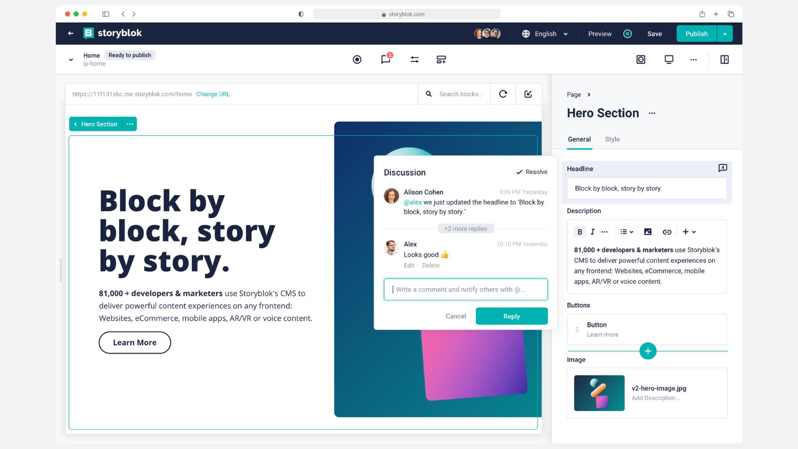The height and width of the screenshot is (449, 798).
Task: Click the Preview button
Action: coord(599,34)
